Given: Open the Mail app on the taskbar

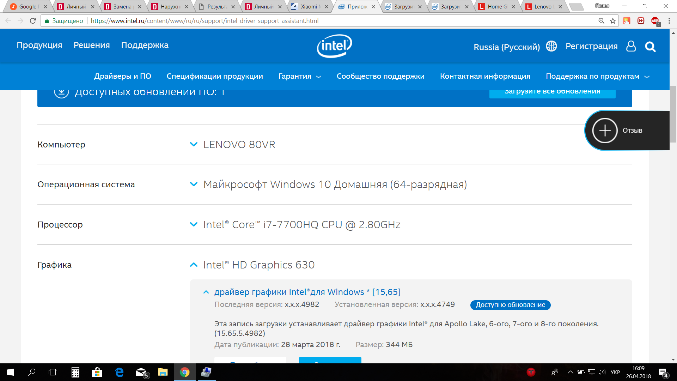Looking at the screenshot, I should (x=142, y=372).
